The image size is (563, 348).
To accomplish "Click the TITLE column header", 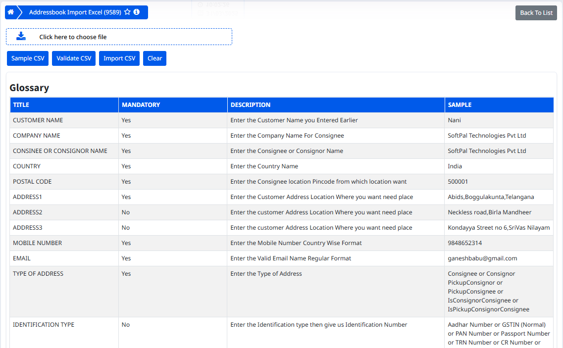I will click(x=64, y=105).
